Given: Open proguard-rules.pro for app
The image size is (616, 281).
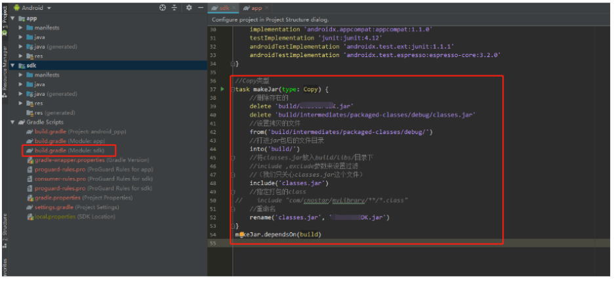Looking at the screenshot, I should pos(90,169).
